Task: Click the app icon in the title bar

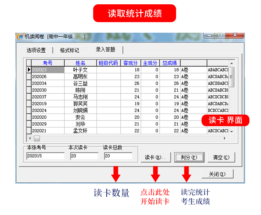Action: click(x=20, y=37)
